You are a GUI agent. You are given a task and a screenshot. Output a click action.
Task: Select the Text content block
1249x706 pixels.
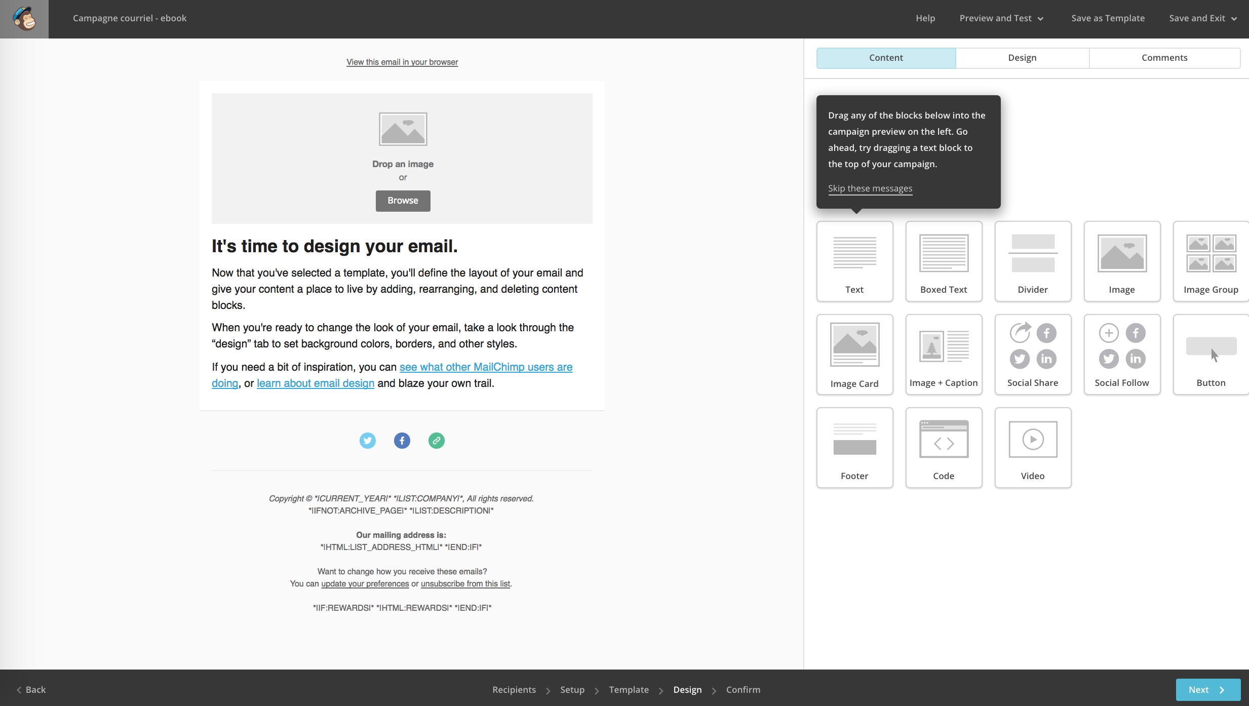click(854, 261)
